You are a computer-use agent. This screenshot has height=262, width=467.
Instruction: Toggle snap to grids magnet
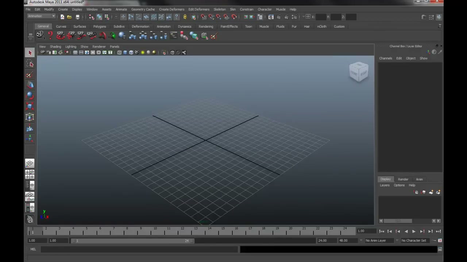203,17
